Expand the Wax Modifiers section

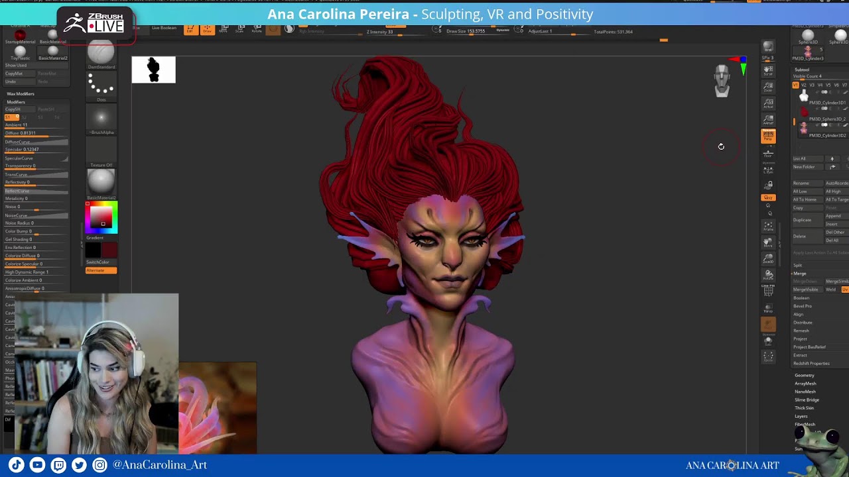(x=21, y=94)
